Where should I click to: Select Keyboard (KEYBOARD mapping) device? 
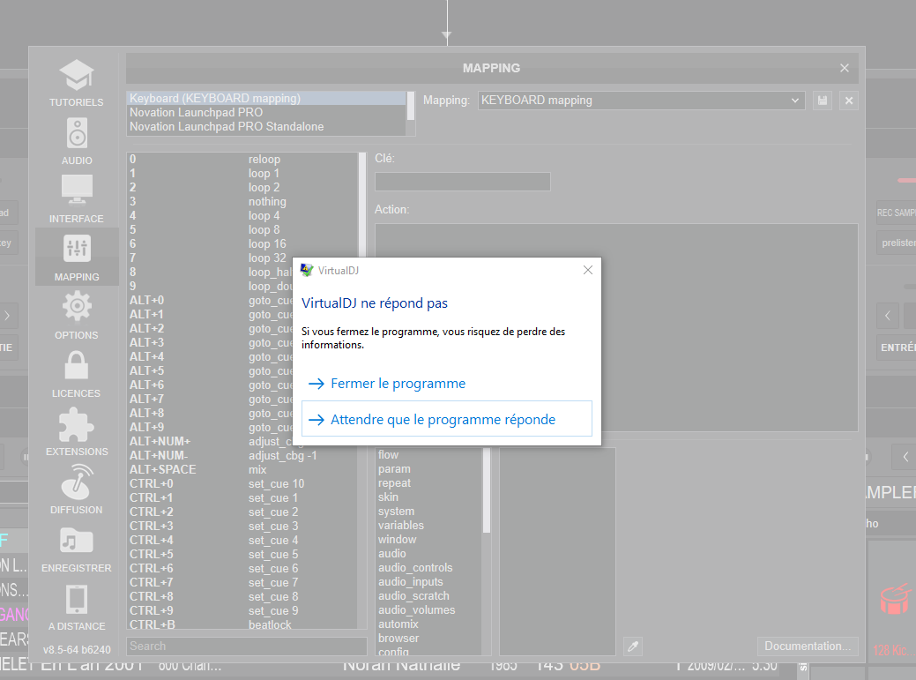click(x=266, y=98)
